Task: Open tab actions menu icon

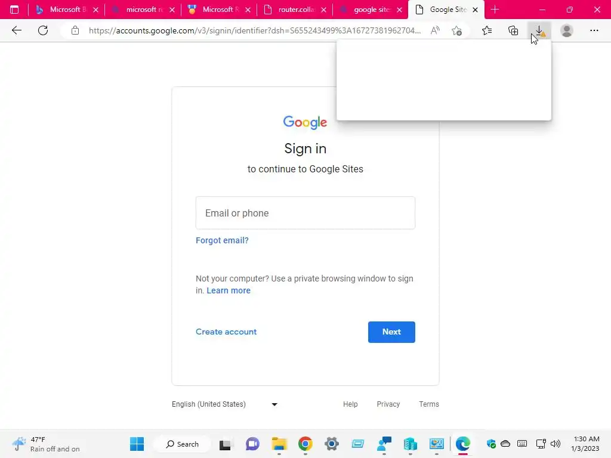Action: click(x=14, y=10)
